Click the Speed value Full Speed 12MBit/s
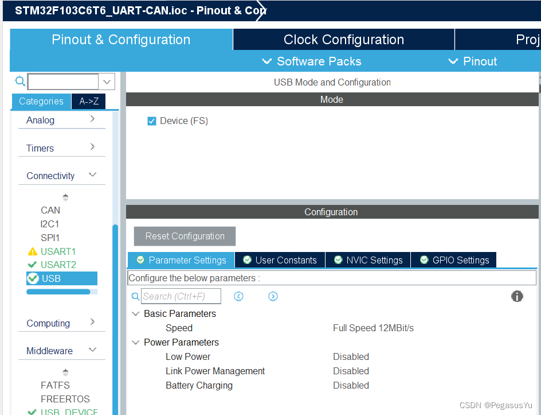The height and width of the screenshot is (415, 541). [x=373, y=328]
